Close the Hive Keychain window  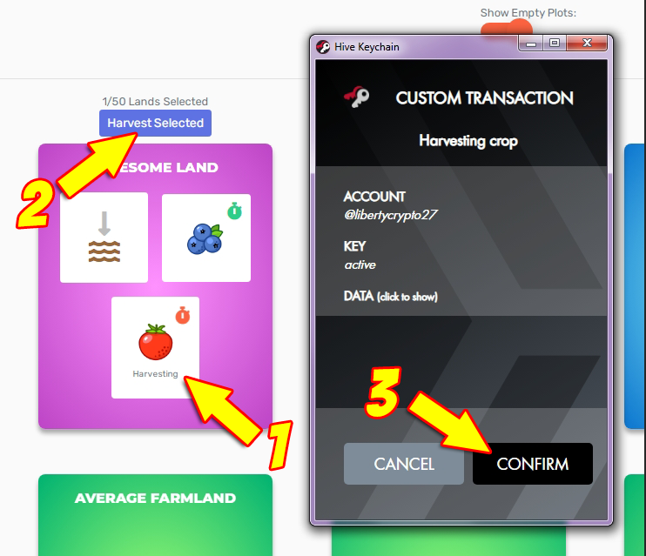click(x=587, y=43)
